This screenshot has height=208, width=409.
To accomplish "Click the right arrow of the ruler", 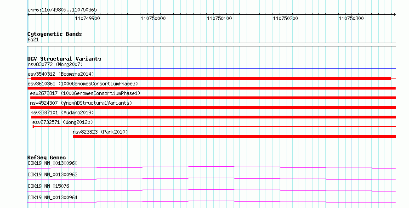I will pos(395,15).
